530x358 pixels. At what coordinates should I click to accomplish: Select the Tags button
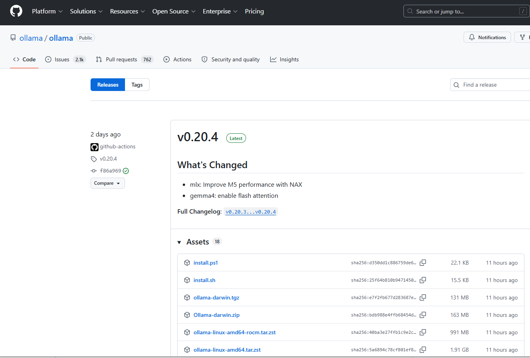click(x=137, y=85)
